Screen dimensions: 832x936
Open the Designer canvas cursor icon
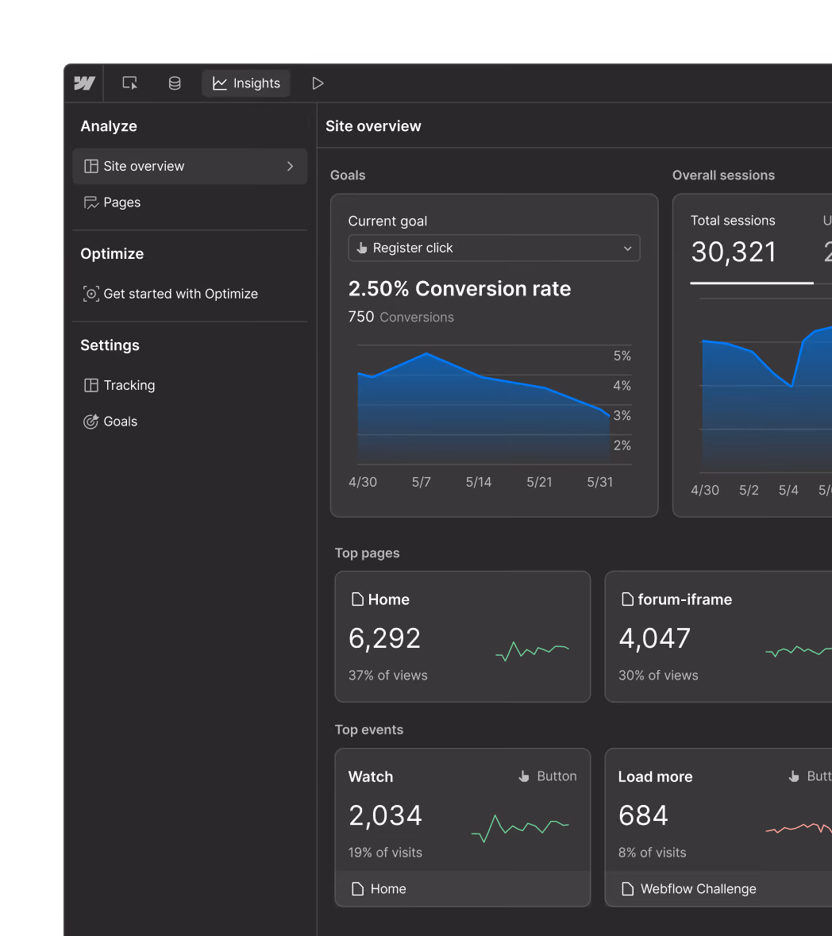coord(129,83)
